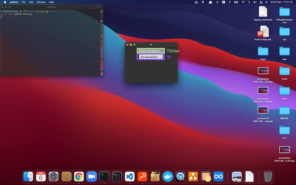Open Control Center in menu bar
The height and width of the screenshot is (185, 296).
[x=261, y=2]
